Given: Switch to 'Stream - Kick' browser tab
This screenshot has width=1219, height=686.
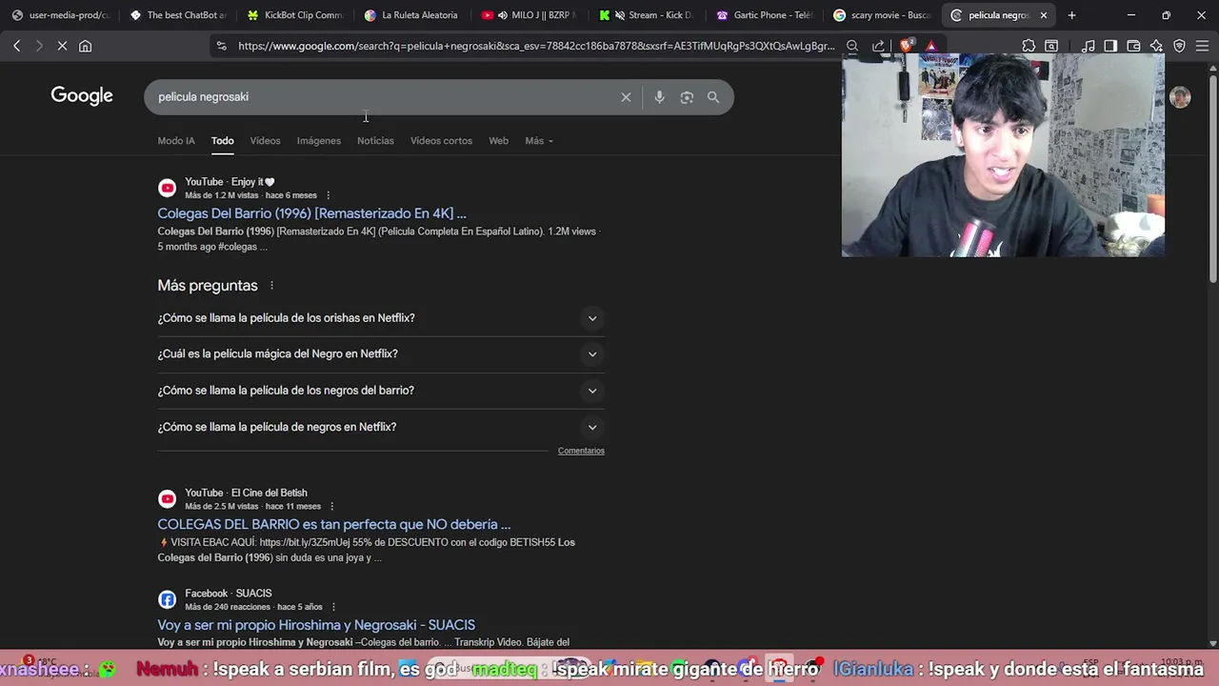Looking at the screenshot, I should pyautogui.click(x=648, y=15).
